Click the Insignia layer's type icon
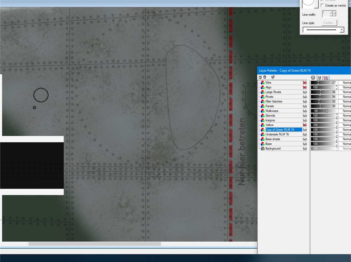The image size is (351, 262). (x=263, y=120)
